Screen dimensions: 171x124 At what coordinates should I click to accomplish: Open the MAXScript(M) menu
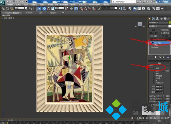95,5
